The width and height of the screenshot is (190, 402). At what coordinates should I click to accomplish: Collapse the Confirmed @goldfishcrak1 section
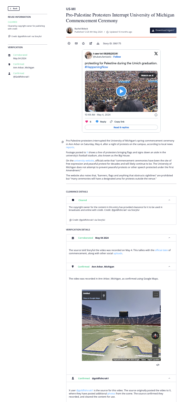point(170,378)
